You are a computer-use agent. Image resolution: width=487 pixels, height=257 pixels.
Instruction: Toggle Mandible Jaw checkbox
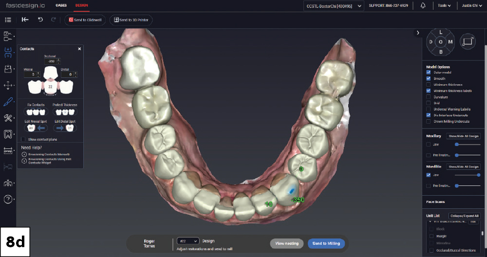coord(428,175)
